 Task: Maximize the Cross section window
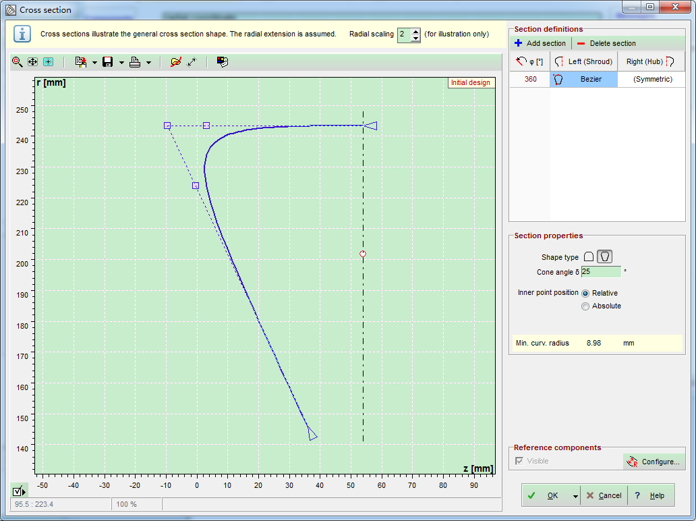[x=650, y=7]
